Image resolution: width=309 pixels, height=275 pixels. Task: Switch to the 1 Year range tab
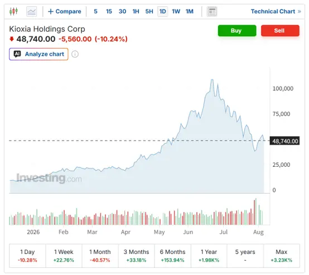pyautogui.click(x=209, y=256)
